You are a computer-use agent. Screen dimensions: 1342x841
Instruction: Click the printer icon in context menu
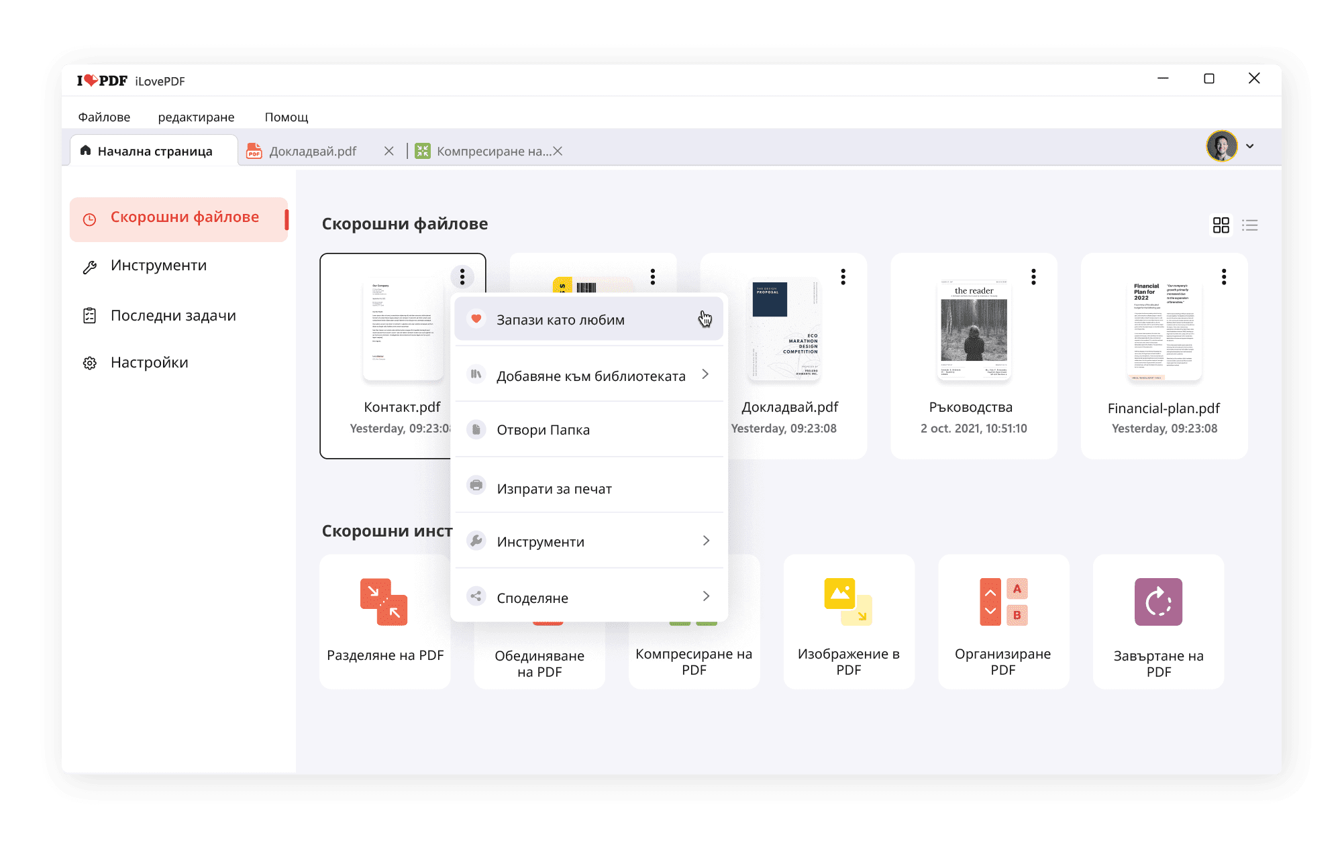[x=476, y=485]
